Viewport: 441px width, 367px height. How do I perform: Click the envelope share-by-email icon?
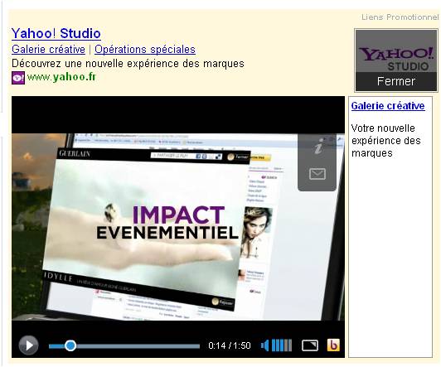tap(317, 174)
